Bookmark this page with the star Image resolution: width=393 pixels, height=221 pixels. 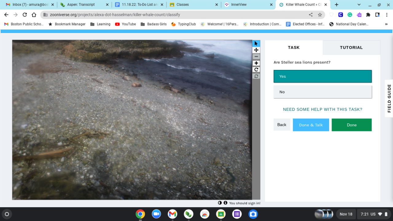point(320,15)
